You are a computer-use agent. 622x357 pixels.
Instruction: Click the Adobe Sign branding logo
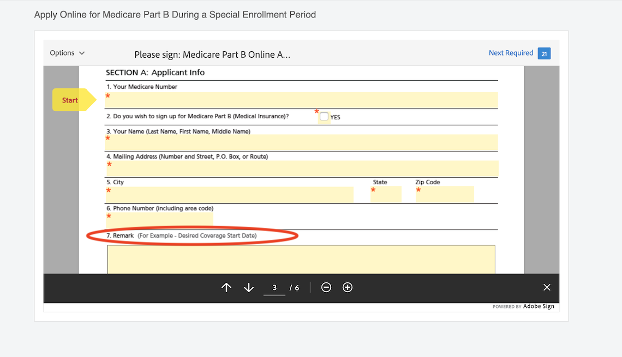(x=539, y=306)
